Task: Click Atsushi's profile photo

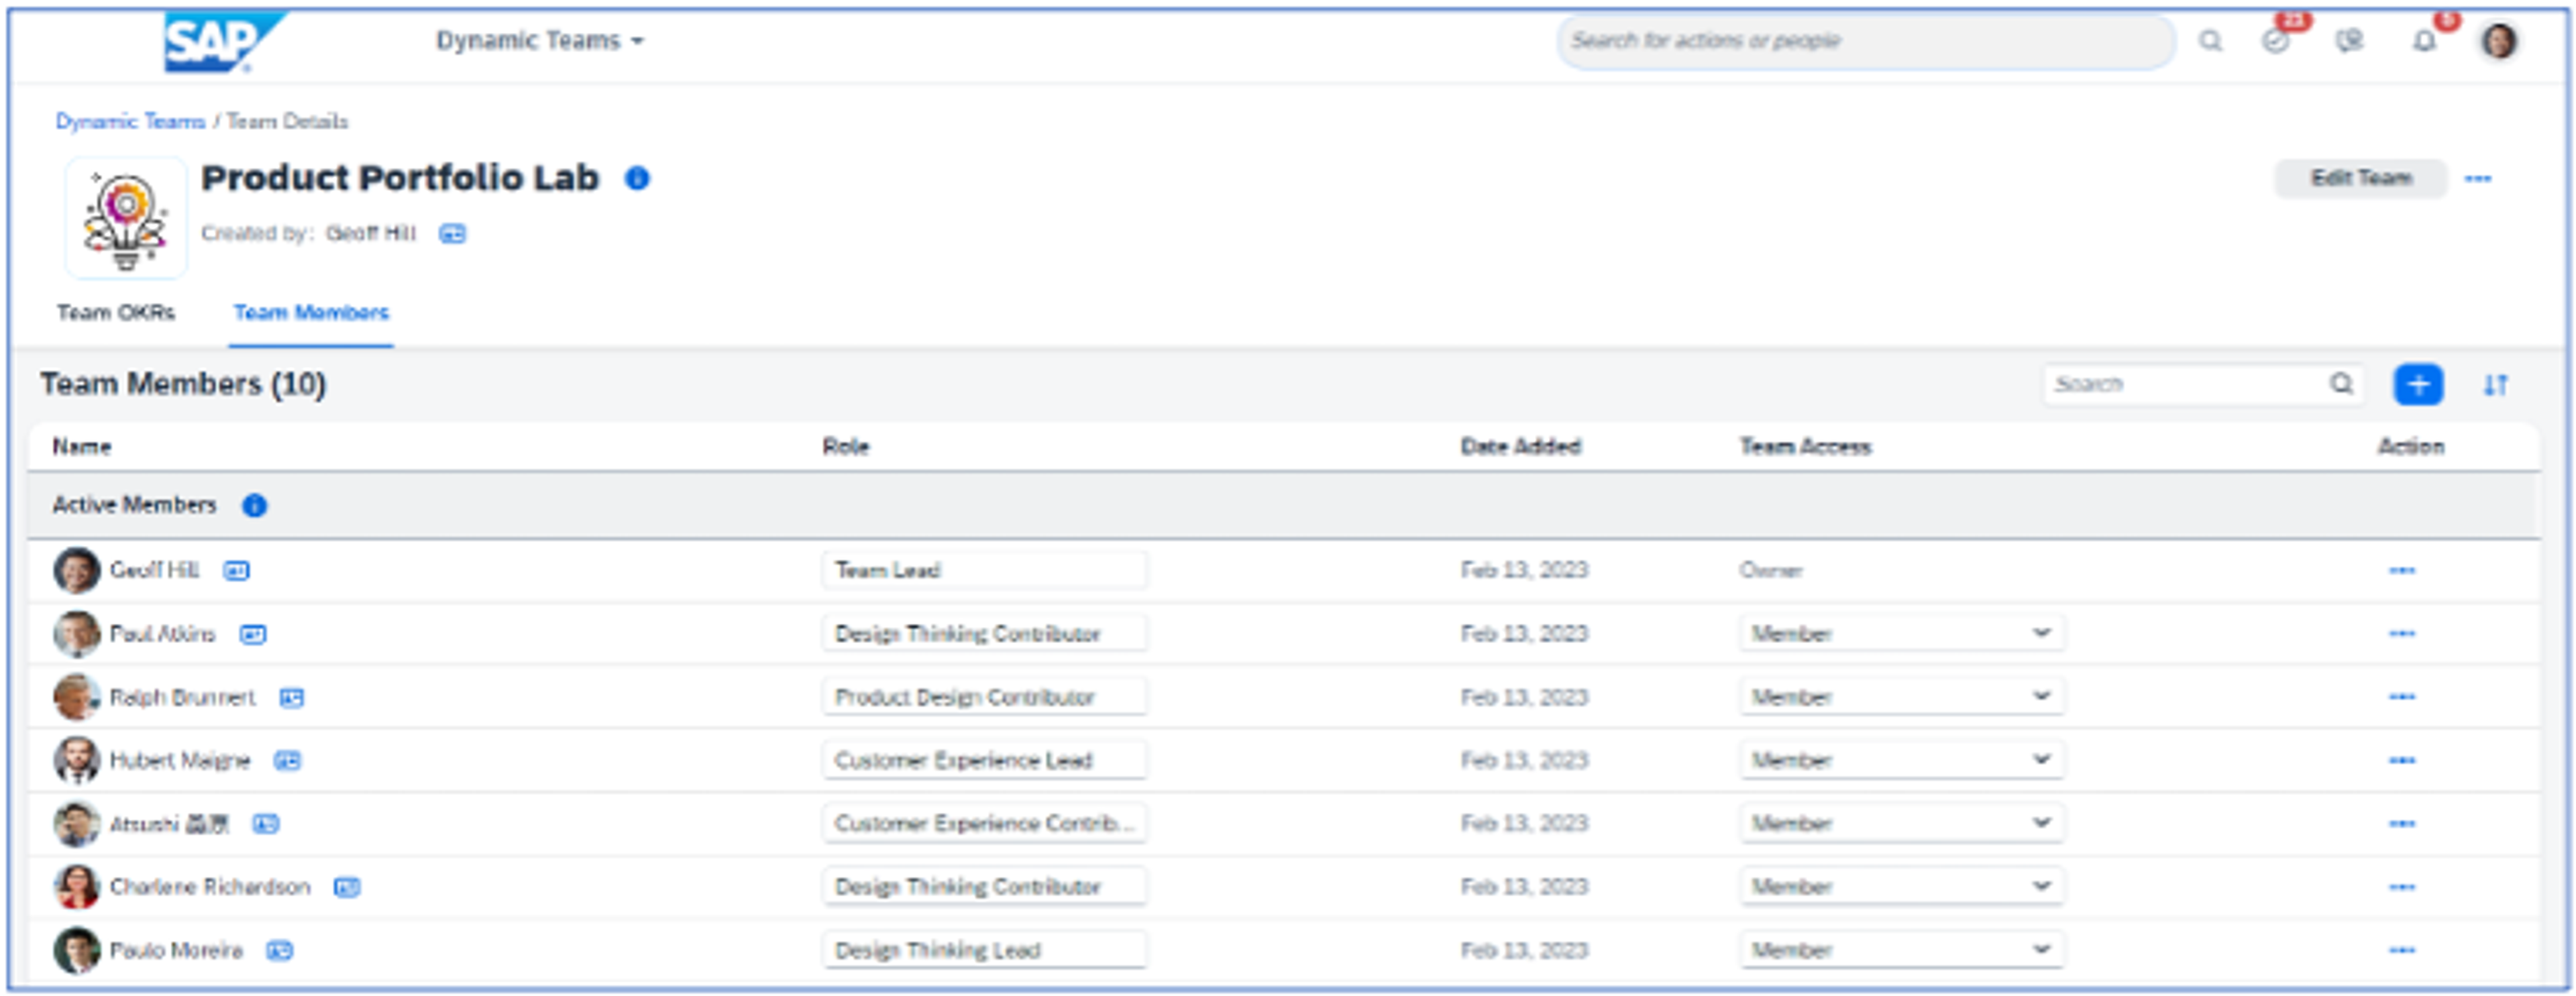Action: click(77, 825)
